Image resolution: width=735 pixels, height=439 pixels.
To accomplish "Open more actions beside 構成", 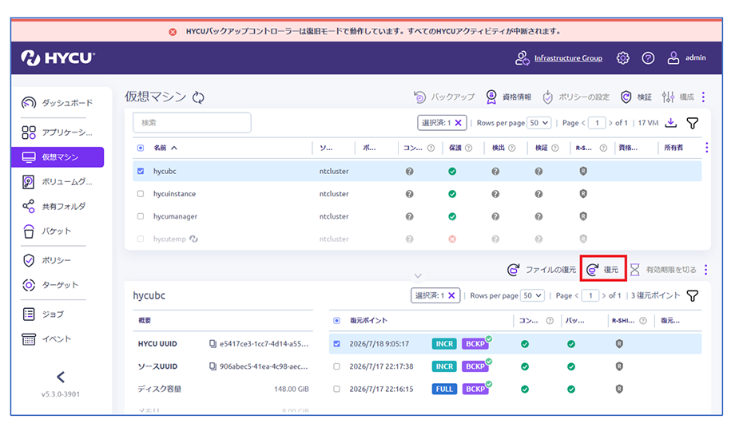I will tap(703, 97).
